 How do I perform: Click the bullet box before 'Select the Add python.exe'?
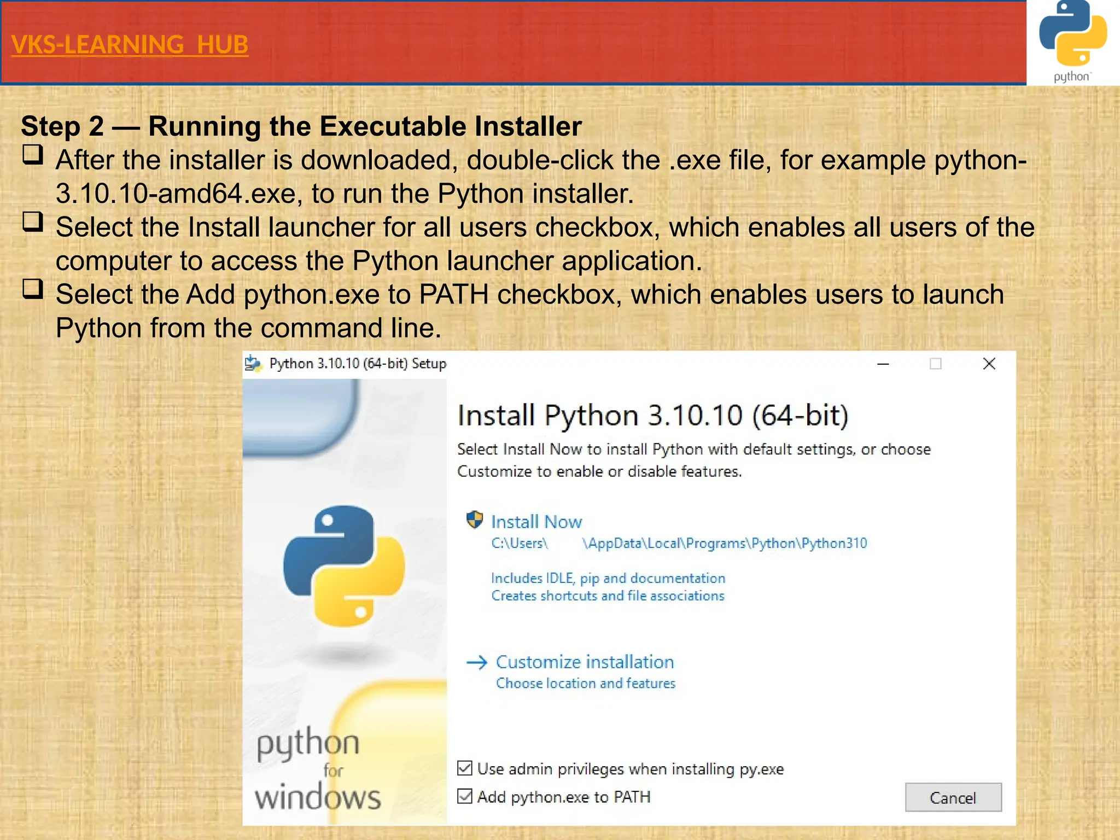(x=33, y=289)
